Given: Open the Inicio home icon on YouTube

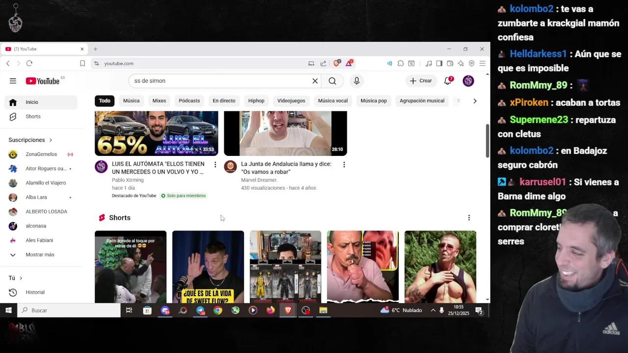Looking at the screenshot, I should (x=32, y=102).
